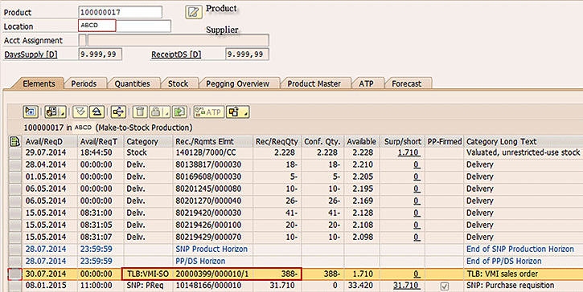Click Surp/short 0 link for delivery 80138817/000030
Screen dimensions: 583x292
coord(417,164)
